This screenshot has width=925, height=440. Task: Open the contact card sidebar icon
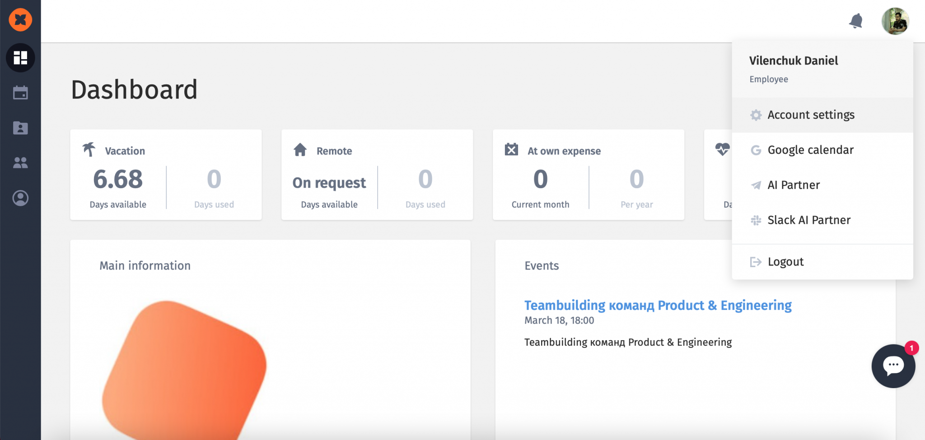click(x=20, y=128)
